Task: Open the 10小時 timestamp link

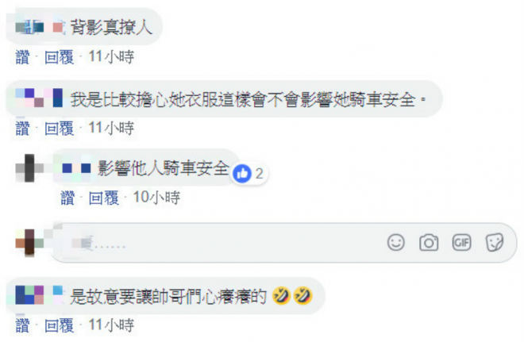Action: point(156,198)
